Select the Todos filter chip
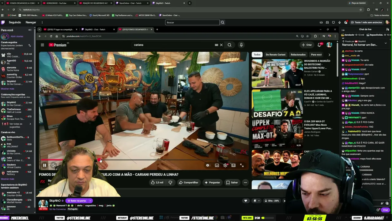This screenshot has width=392, height=221. point(257,55)
